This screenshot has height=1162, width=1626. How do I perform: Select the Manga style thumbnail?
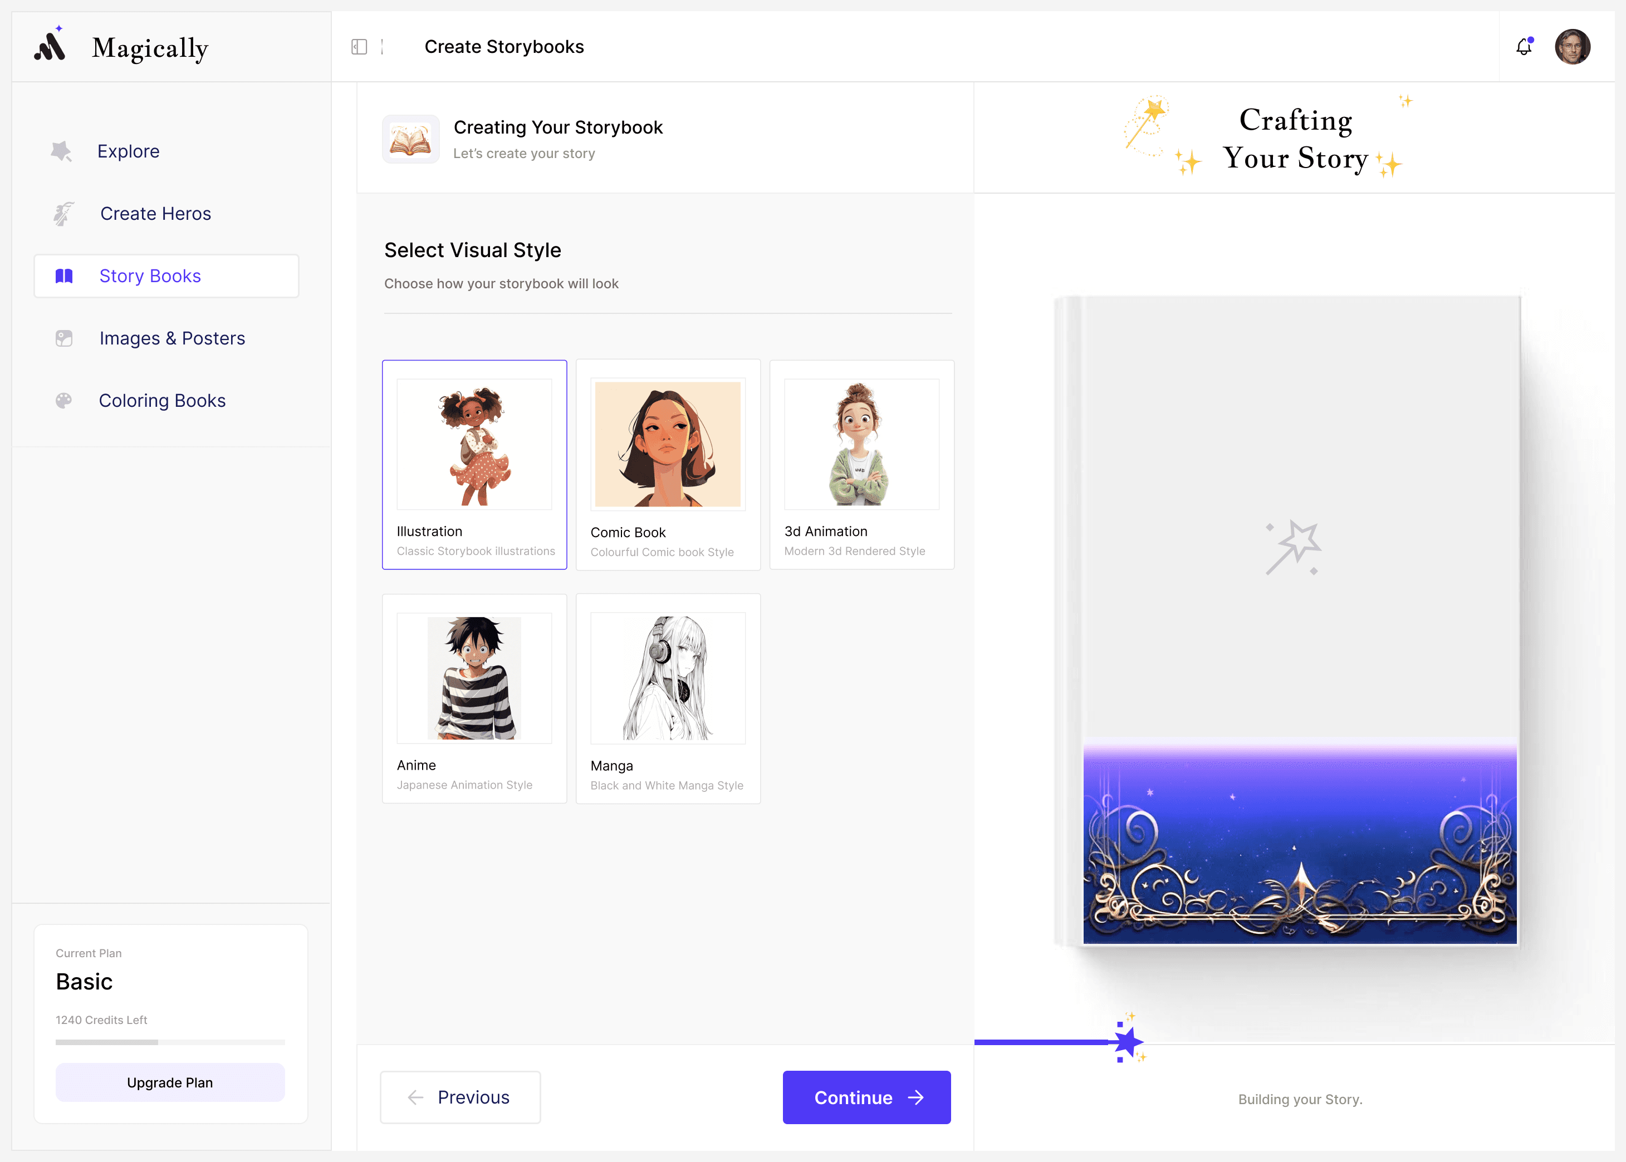667,678
